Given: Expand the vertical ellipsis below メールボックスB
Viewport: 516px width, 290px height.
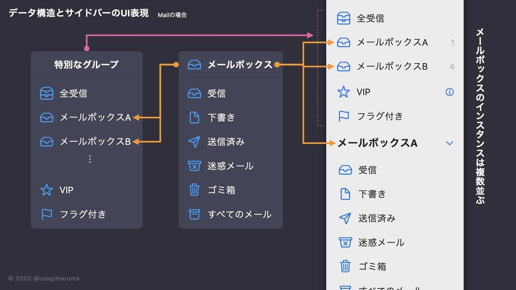Looking at the screenshot, I should point(89,159).
